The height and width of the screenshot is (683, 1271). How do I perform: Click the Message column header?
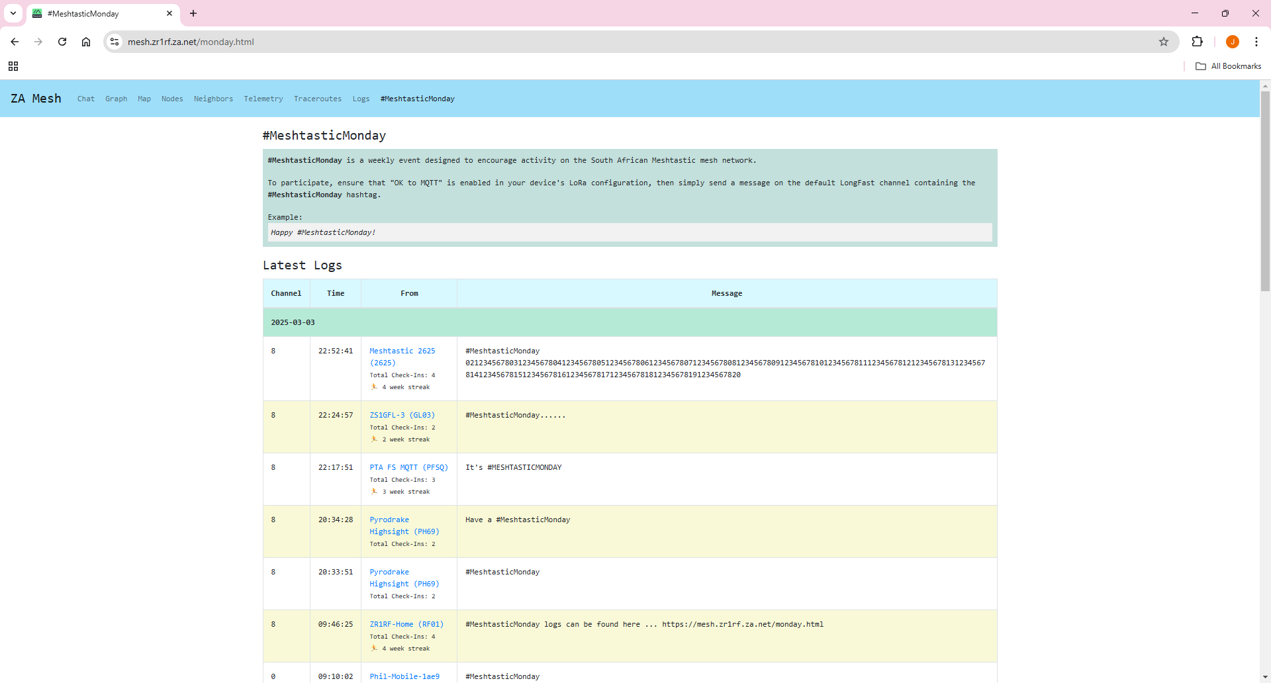pyautogui.click(x=727, y=293)
